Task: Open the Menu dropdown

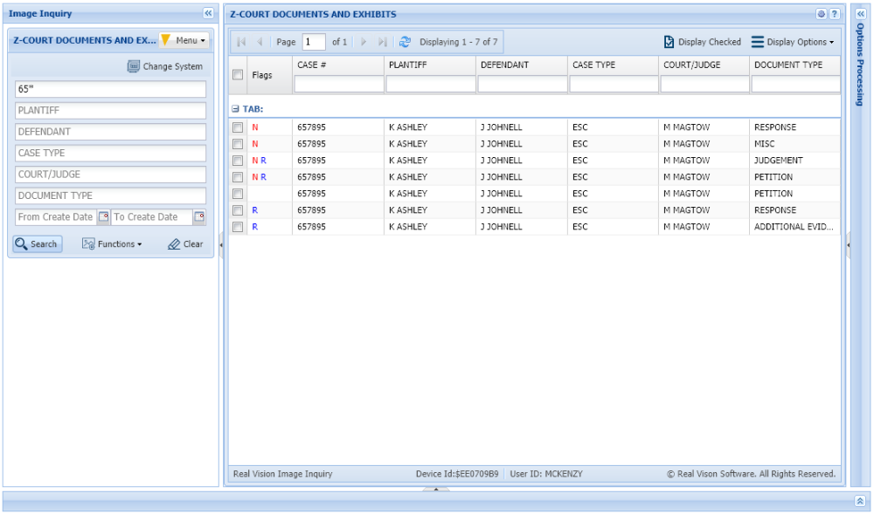Action: (x=184, y=40)
